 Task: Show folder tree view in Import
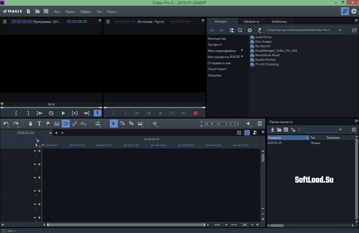[x=232, y=30]
